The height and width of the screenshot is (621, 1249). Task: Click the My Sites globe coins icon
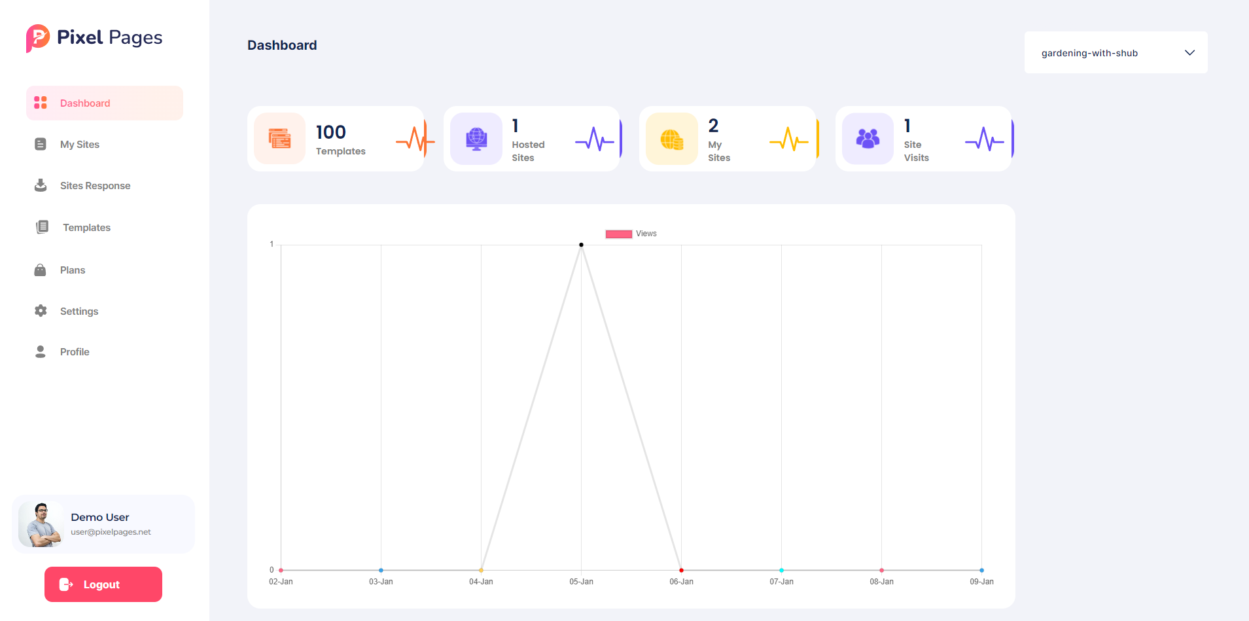coord(671,139)
